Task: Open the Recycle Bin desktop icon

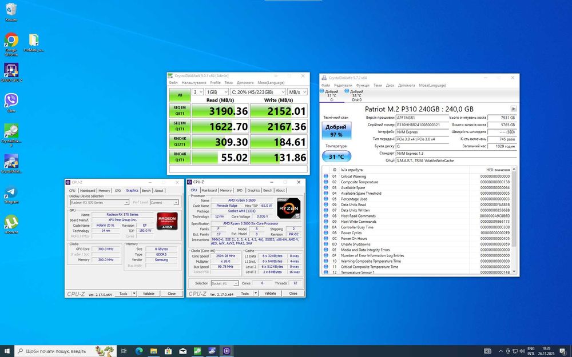Action: (11, 12)
